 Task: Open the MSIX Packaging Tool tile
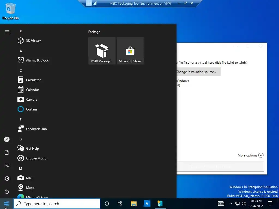102,51
